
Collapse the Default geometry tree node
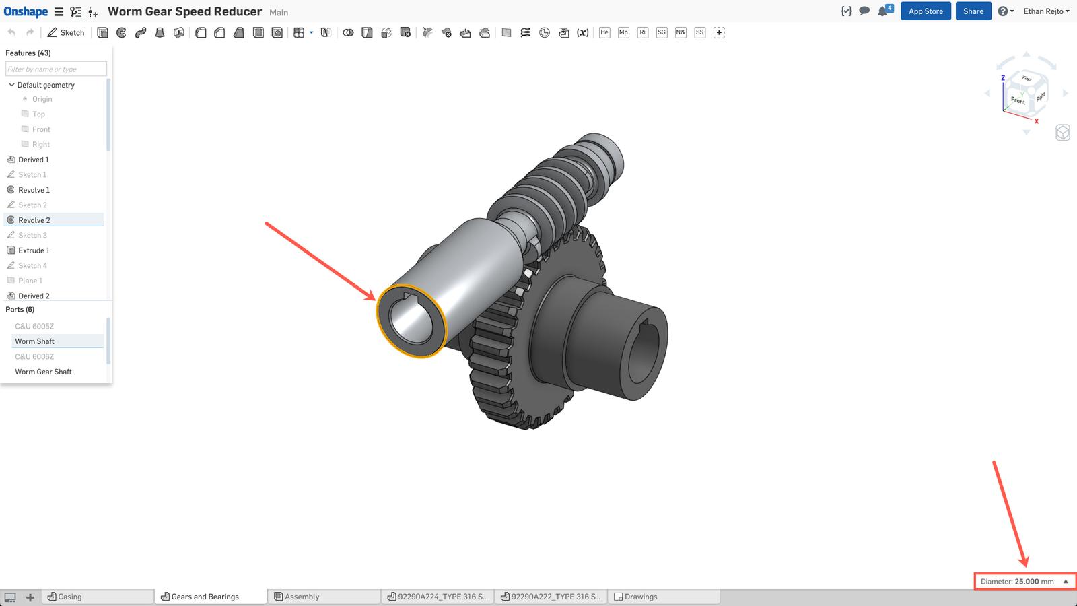(11, 85)
